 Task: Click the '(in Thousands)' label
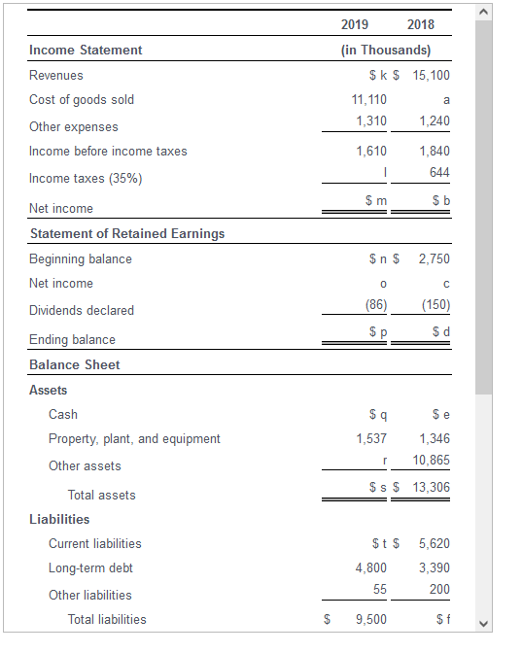(386, 50)
